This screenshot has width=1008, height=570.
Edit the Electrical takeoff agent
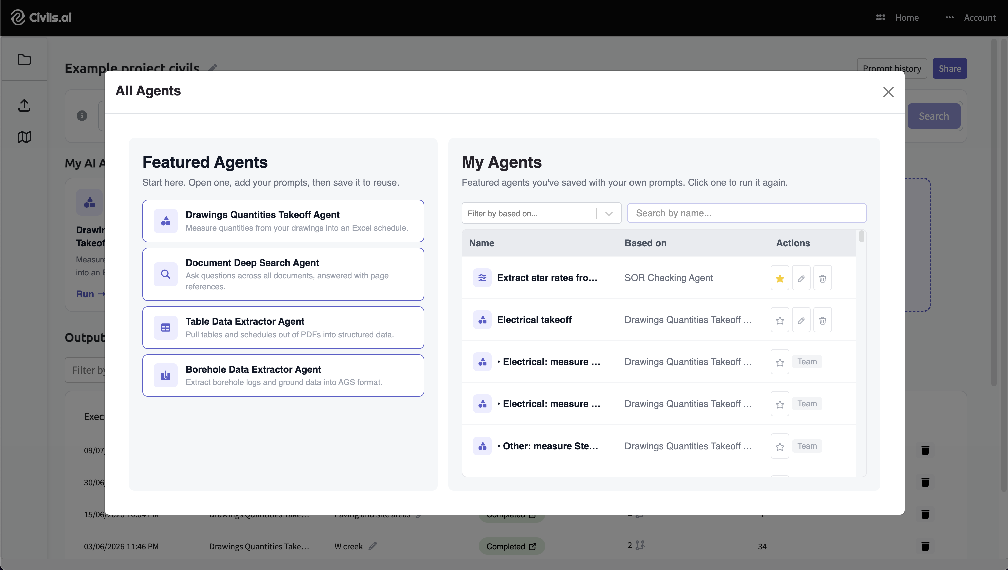(801, 320)
